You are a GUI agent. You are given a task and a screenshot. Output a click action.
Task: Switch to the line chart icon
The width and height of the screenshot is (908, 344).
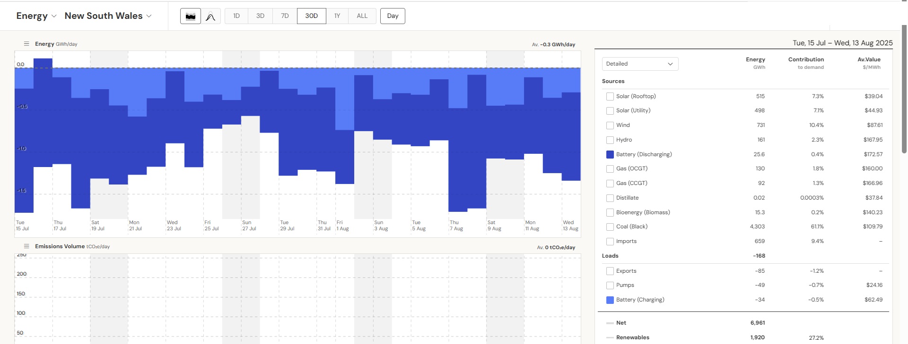(x=211, y=16)
